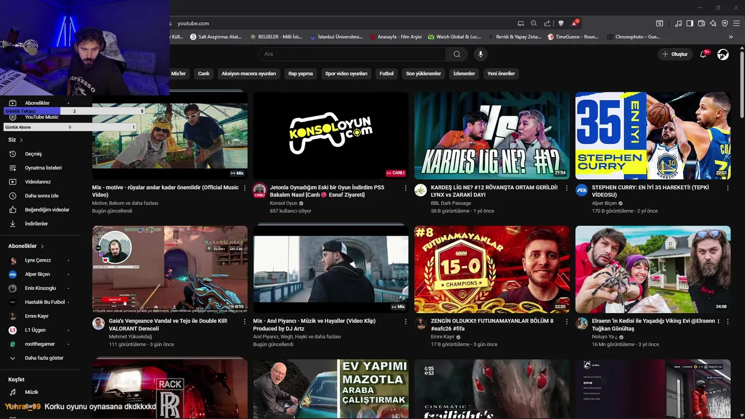Image resolution: width=745 pixels, height=419 pixels.
Task: Open Enis Kirazoglu channel in sidebar
Action: [40, 289]
